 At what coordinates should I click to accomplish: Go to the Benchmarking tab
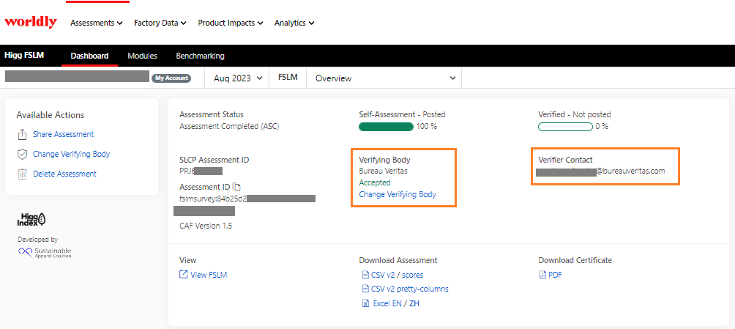(200, 56)
